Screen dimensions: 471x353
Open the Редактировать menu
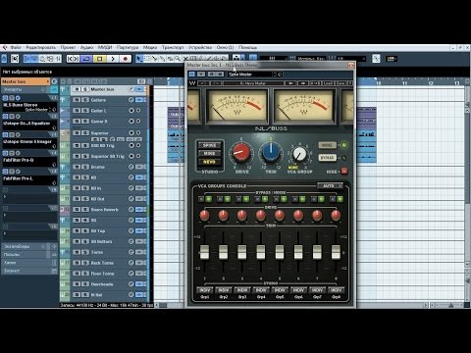click(41, 47)
